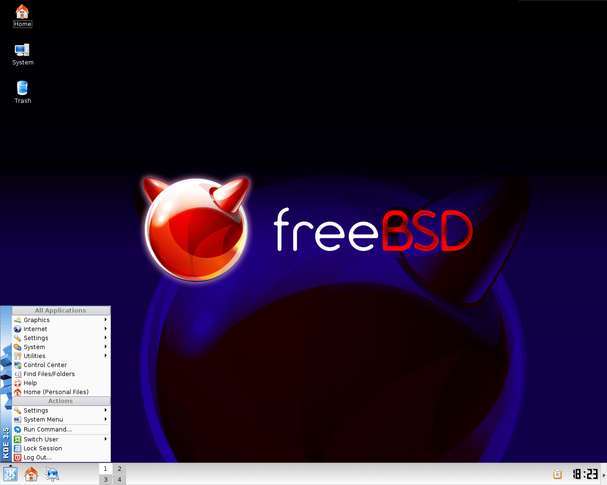
Task: Switch to virtual desktop 2 in the pager
Action: coord(119,468)
